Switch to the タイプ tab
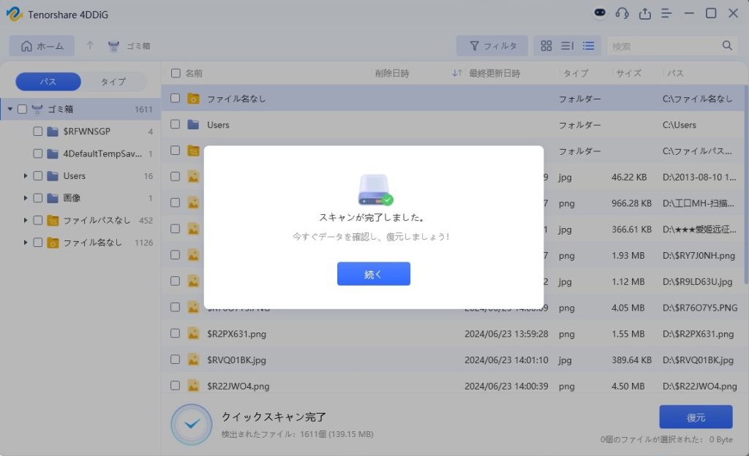The width and height of the screenshot is (749, 456). click(113, 82)
